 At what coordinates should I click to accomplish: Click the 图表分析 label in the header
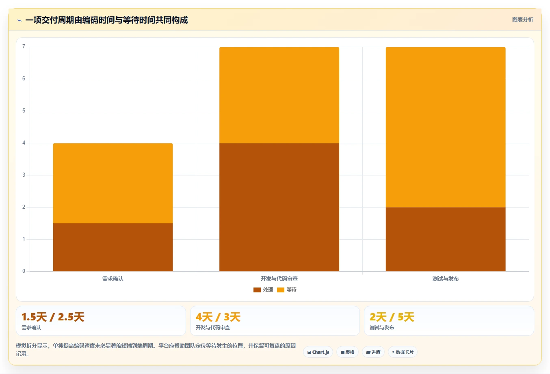[522, 19]
